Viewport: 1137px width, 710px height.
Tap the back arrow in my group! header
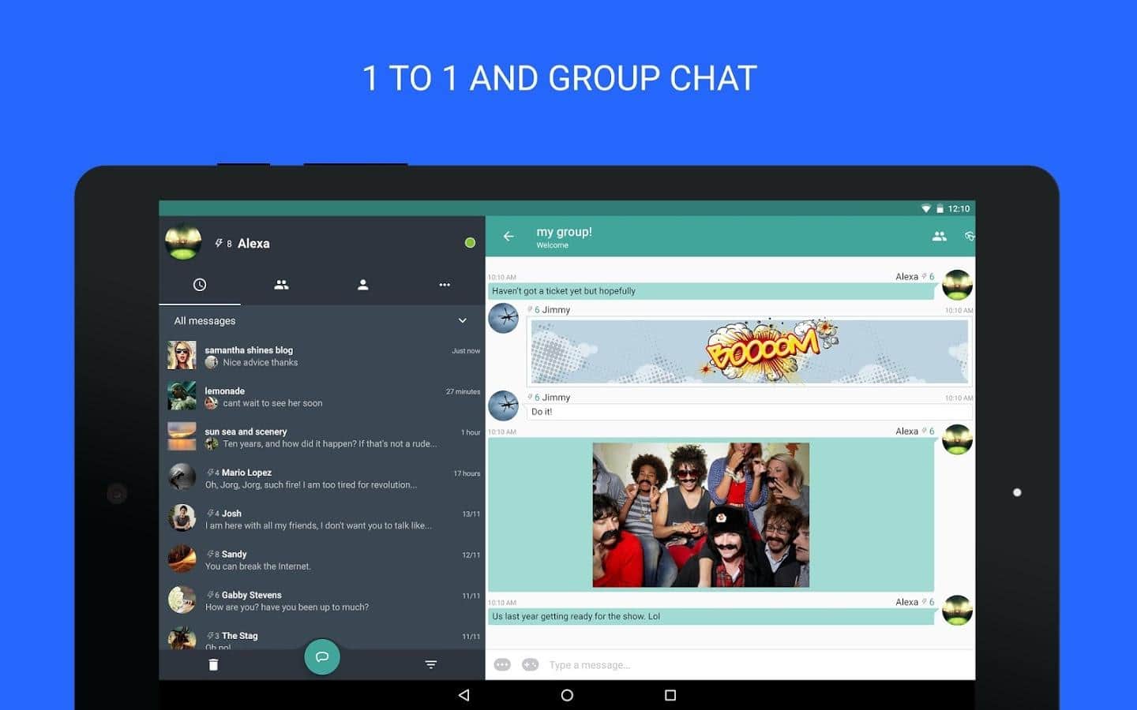(508, 237)
